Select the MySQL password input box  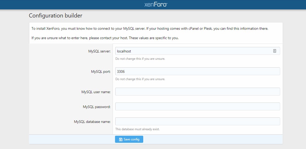coord(198,106)
